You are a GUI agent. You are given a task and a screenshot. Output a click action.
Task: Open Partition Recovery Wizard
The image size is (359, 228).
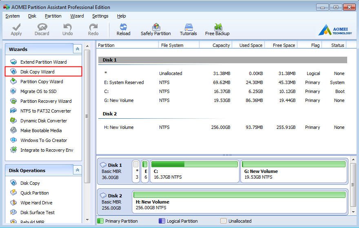(46, 101)
